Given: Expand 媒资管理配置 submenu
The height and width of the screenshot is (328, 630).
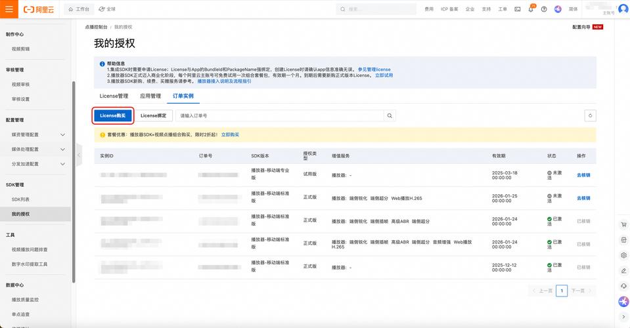Looking at the screenshot, I should point(62,134).
